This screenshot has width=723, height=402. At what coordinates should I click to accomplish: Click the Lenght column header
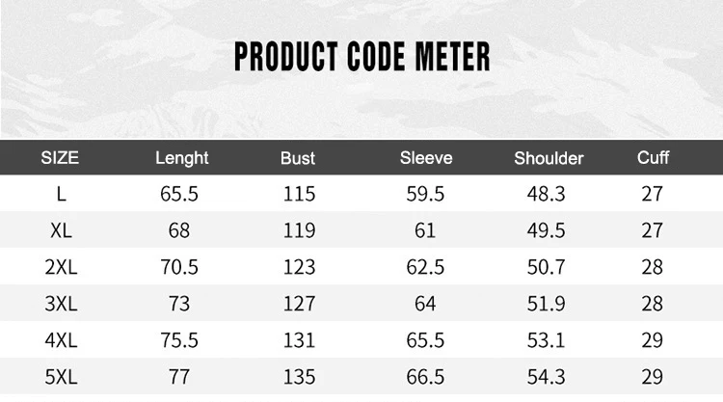181,159
